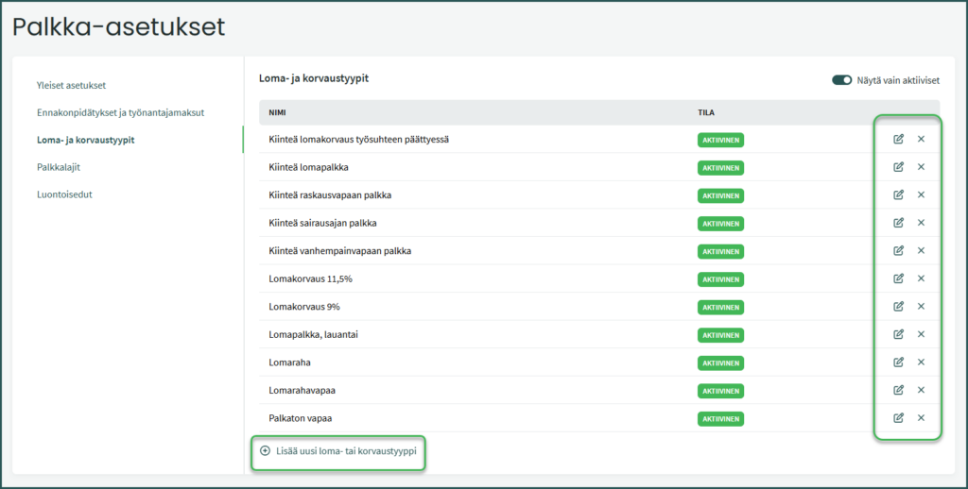
Task: Toggle Näytä vain aktiiviset switch
Action: tap(841, 80)
